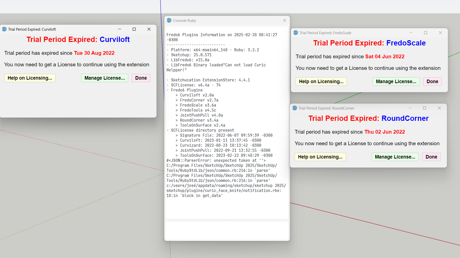The width and height of the screenshot is (460, 258).
Task: Click SketchUp icon in Curviloft title bar
Action: [x=4, y=29]
